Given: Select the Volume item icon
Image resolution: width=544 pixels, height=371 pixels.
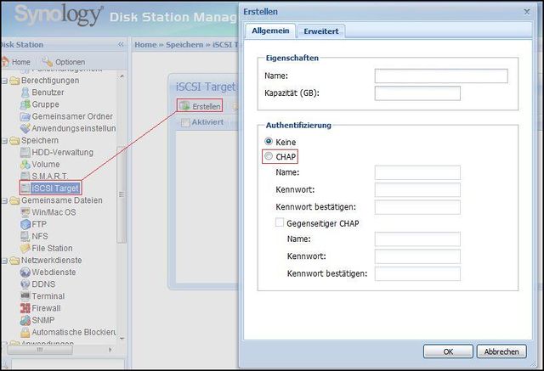Looking at the screenshot, I should pos(25,164).
